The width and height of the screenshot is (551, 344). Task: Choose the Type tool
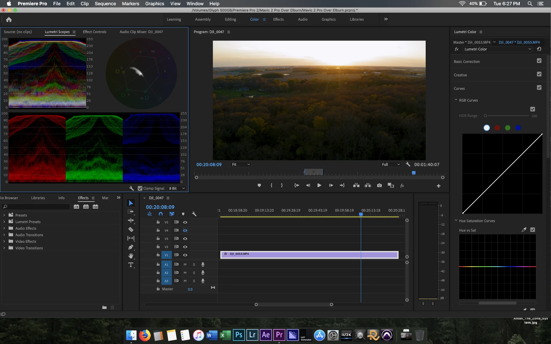click(131, 265)
